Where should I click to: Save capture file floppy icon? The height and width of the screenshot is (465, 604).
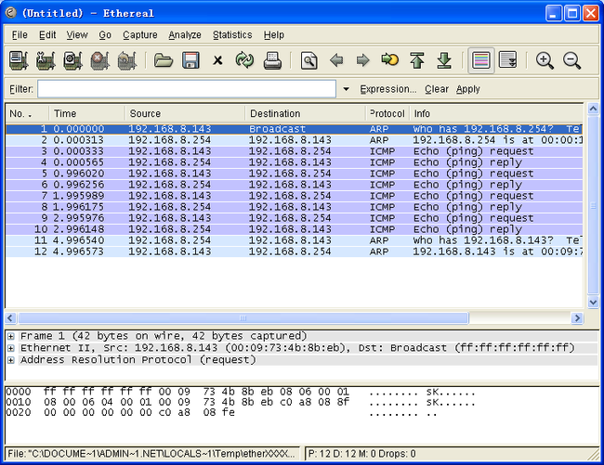(x=190, y=60)
